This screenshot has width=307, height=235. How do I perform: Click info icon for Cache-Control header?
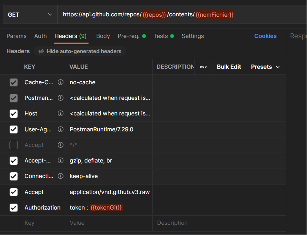[60, 82]
